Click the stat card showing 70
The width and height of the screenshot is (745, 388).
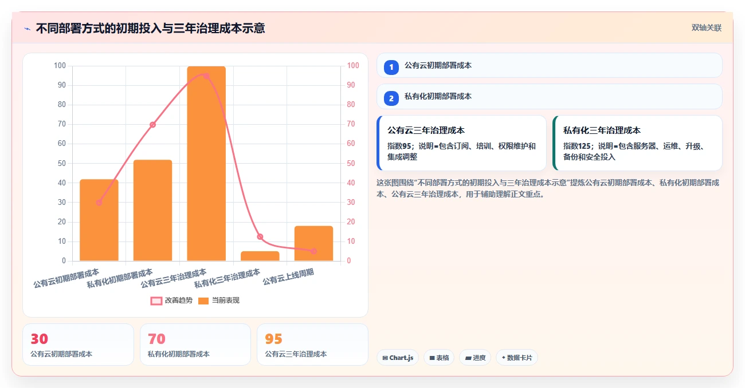coord(195,345)
